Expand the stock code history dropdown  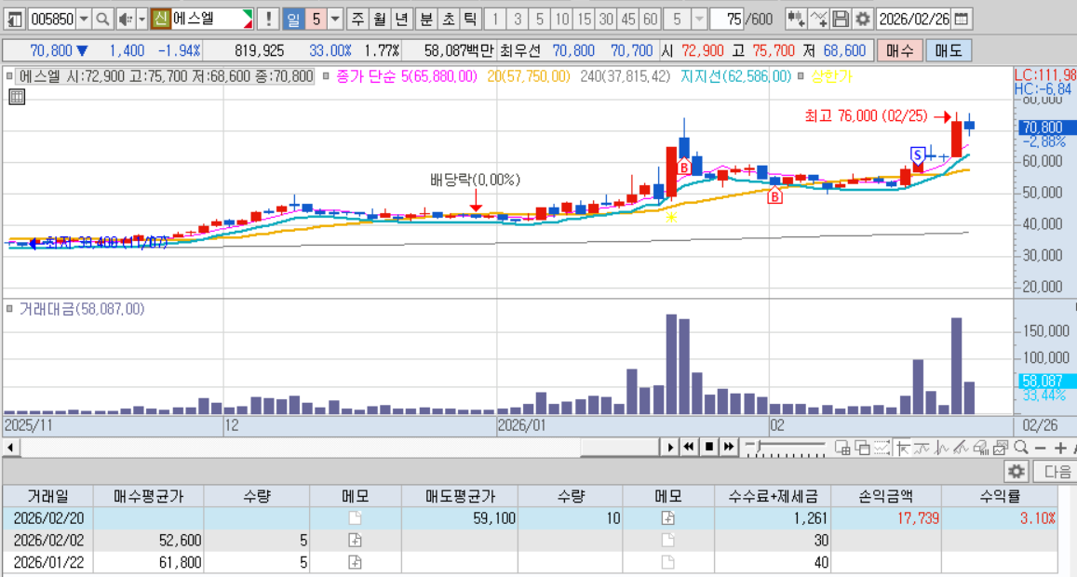(84, 20)
